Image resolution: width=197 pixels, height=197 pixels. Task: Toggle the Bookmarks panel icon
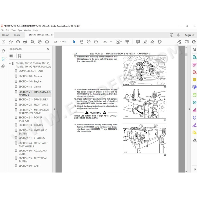(x=3, y=59)
